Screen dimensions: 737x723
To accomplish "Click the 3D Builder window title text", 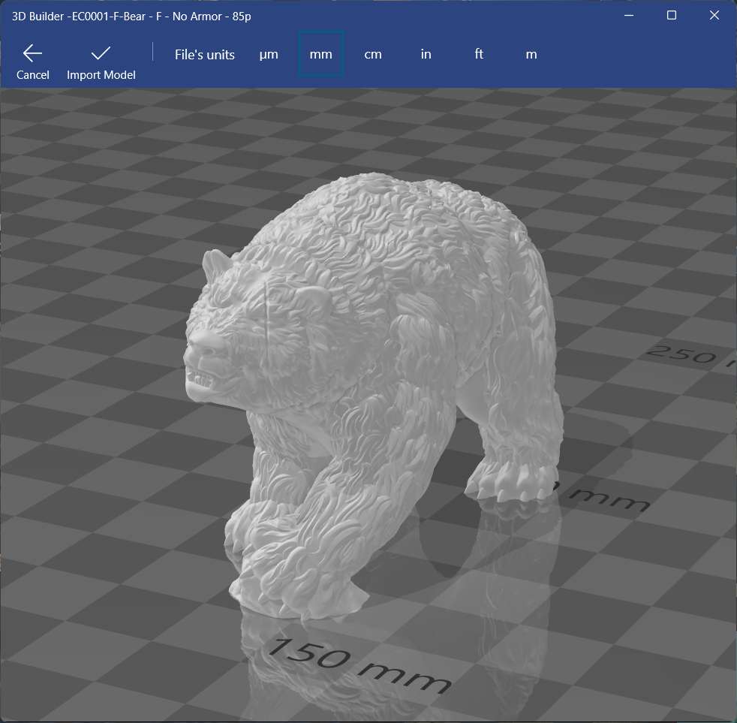I will tap(131, 17).
